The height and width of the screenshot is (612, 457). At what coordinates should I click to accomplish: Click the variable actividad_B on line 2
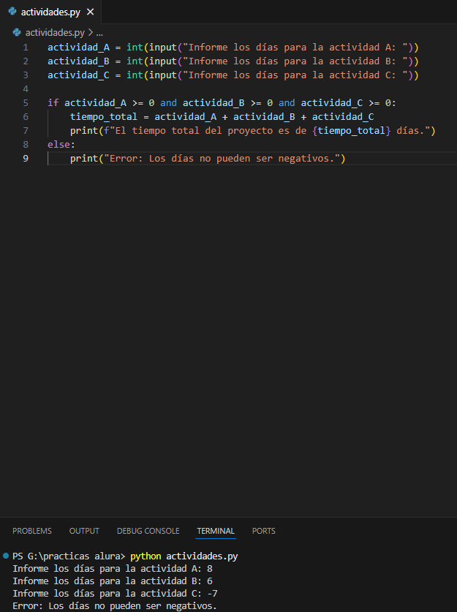coord(79,61)
